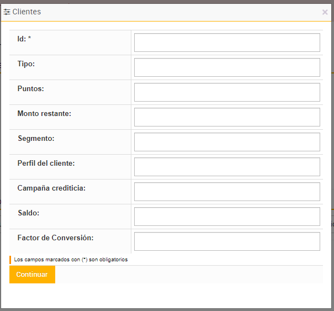
Task: Select the Puntos input field
Action: pos(227,92)
